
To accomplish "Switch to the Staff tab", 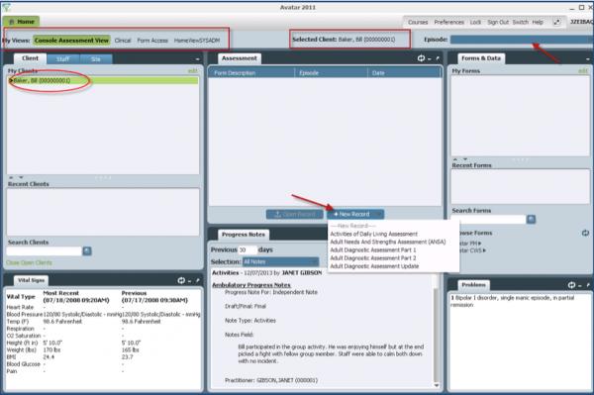I will [63, 58].
